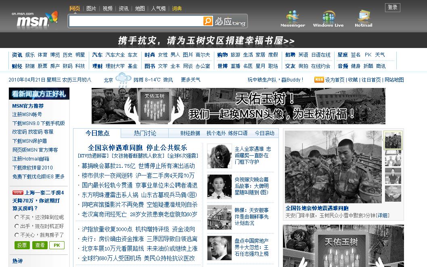The width and height of the screenshot is (427, 267).
Task: Open 全国各地哀悼地震遇难同胞 caption link
Action: pos(317,208)
